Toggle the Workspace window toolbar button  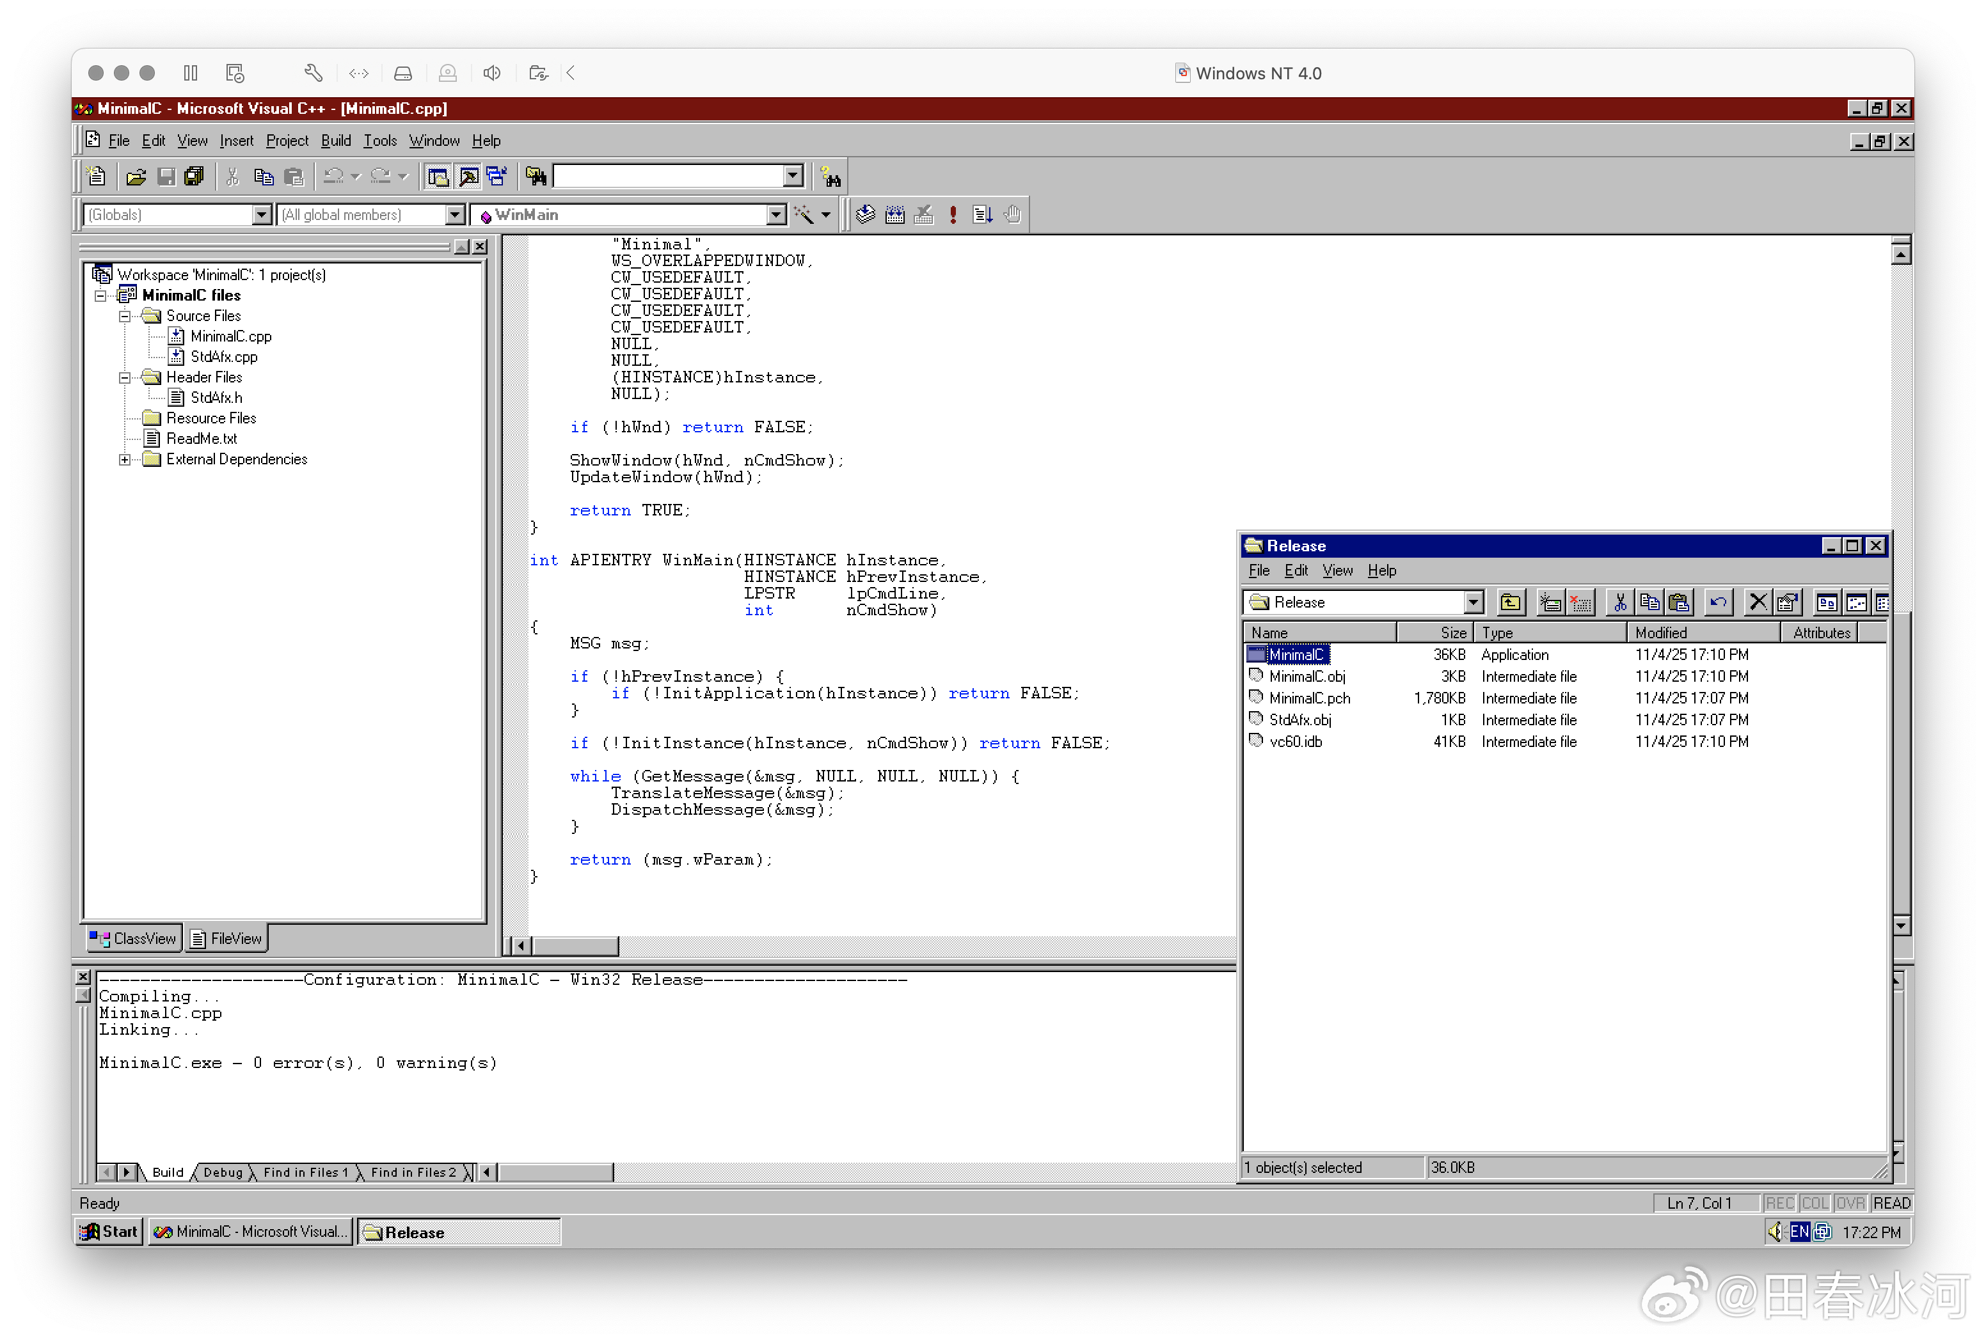coord(438,177)
